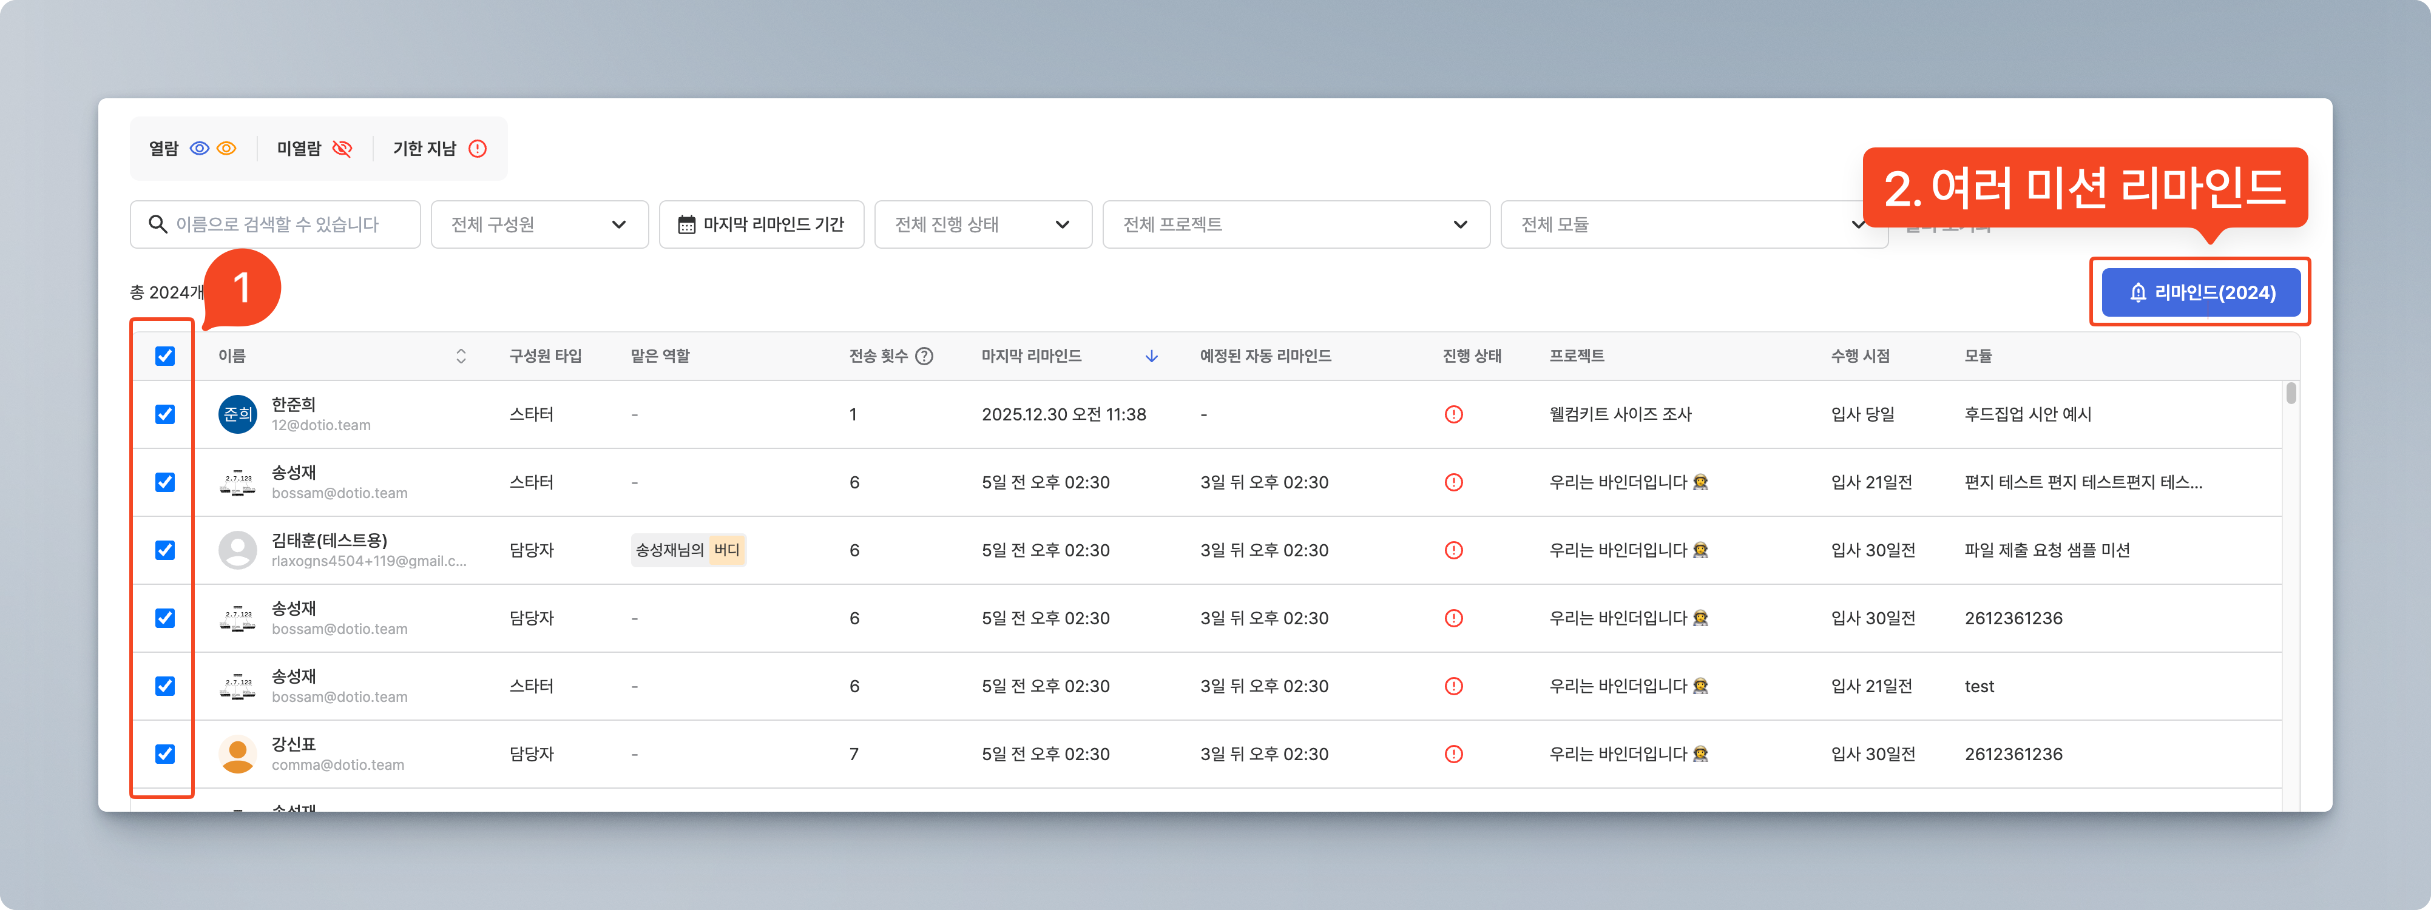Click the orange viewed eye icon
This screenshot has width=2431, height=910.
click(x=226, y=149)
